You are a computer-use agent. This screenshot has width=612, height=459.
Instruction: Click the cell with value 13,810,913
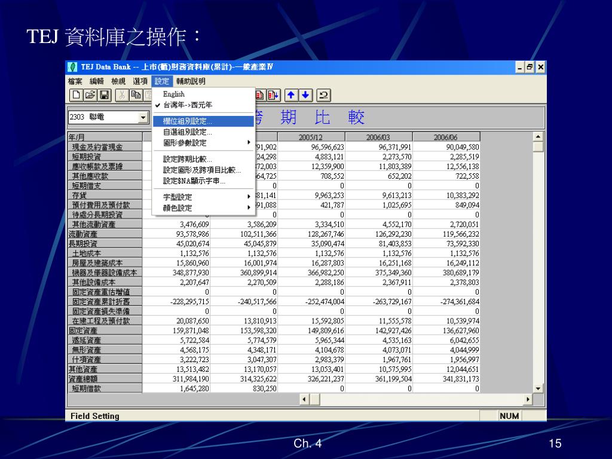[244, 321]
